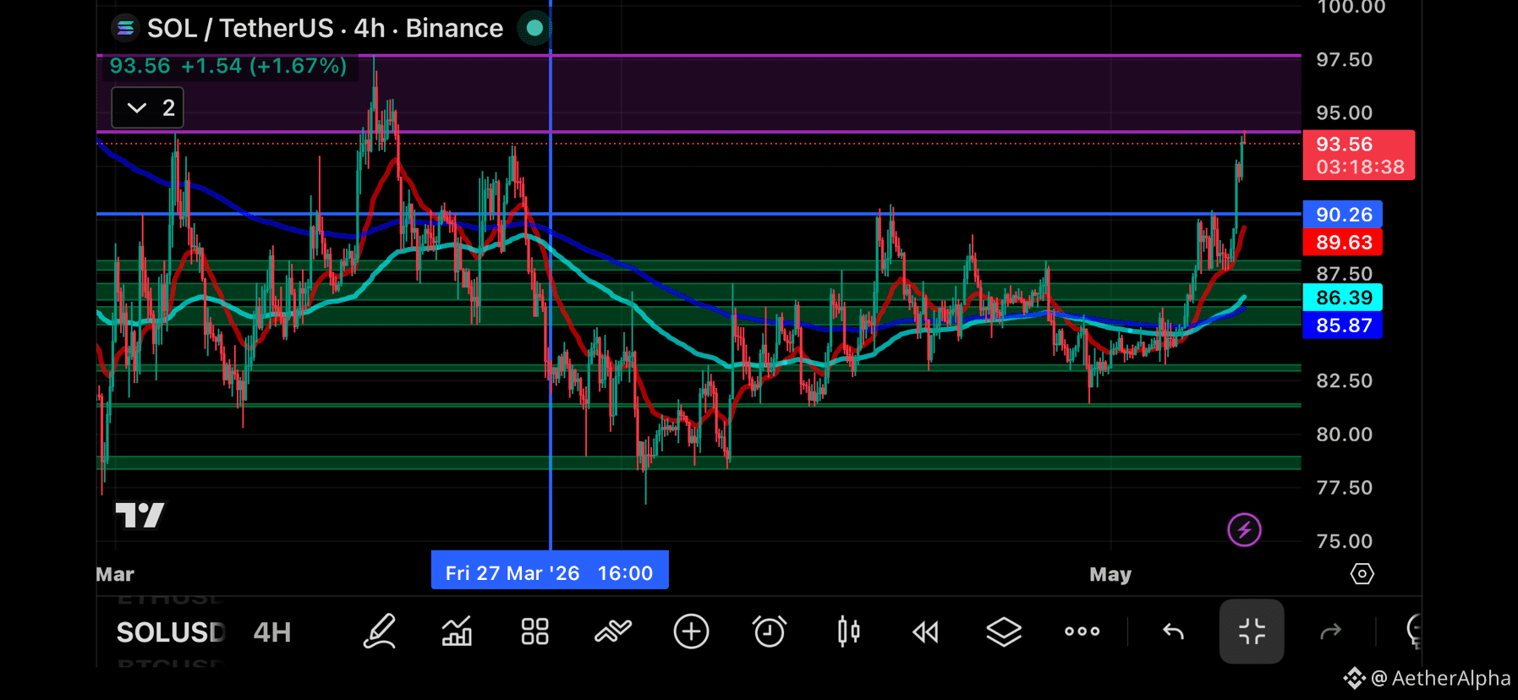The image size is (1518, 700).
Task: Click the red 89.63 price label
Action: point(1343,243)
